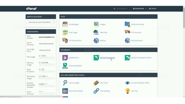
Task: Click the DEMOSERVER stats panel header
Action: 41,31
